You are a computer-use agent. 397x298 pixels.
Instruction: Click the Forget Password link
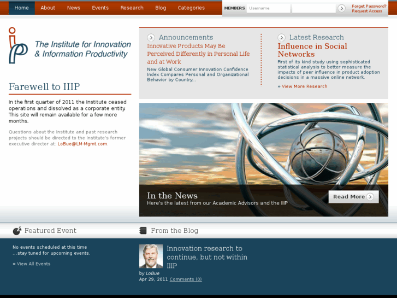pos(369,6)
